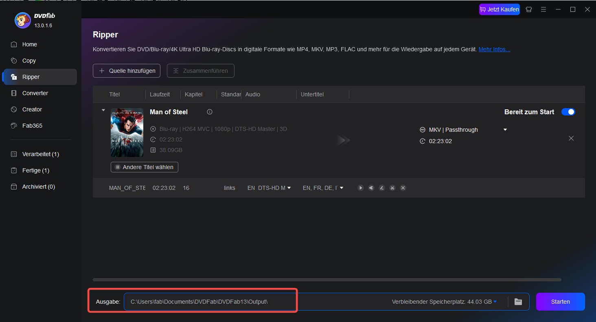Click the horizontal scrollbar under the task list
596x322 pixels.
[x=327, y=280]
